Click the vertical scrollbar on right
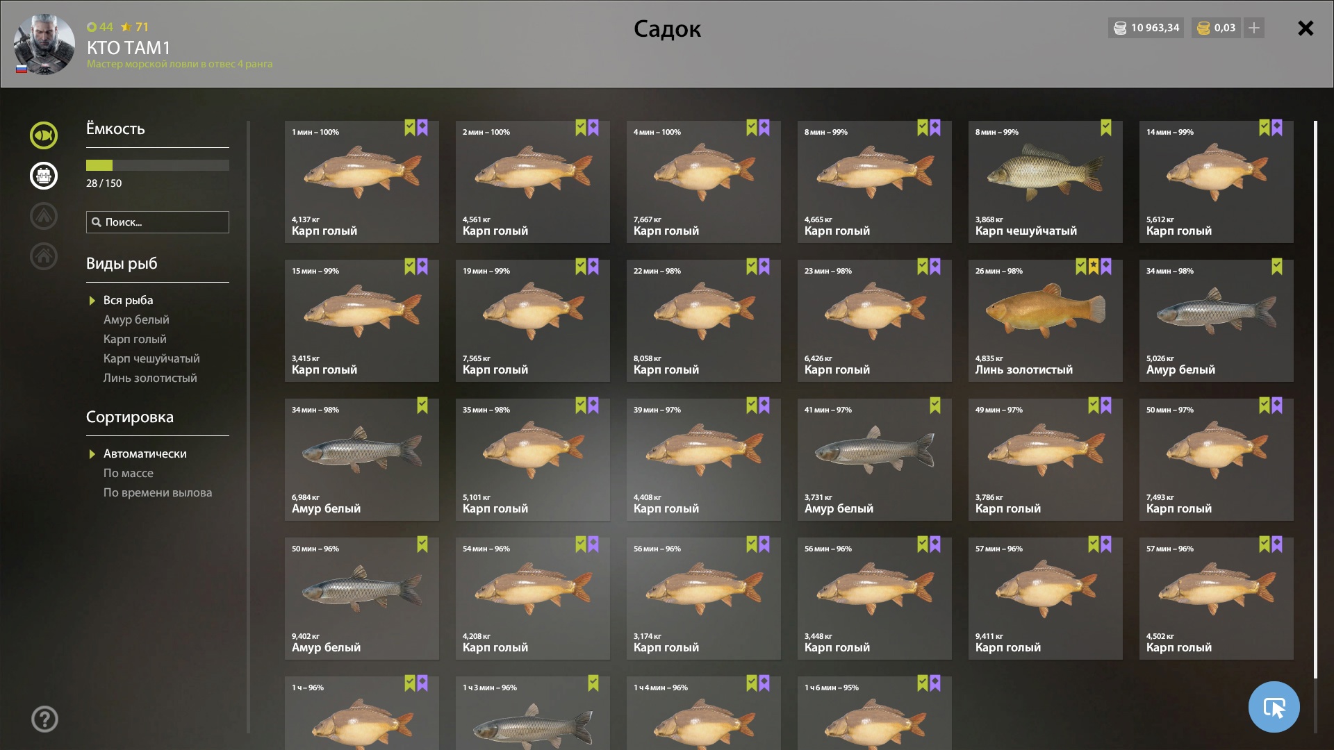 click(1315, 399)
